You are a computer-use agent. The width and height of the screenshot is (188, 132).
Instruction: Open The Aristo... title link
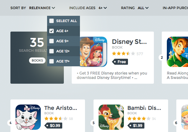[x=61, y=108]
